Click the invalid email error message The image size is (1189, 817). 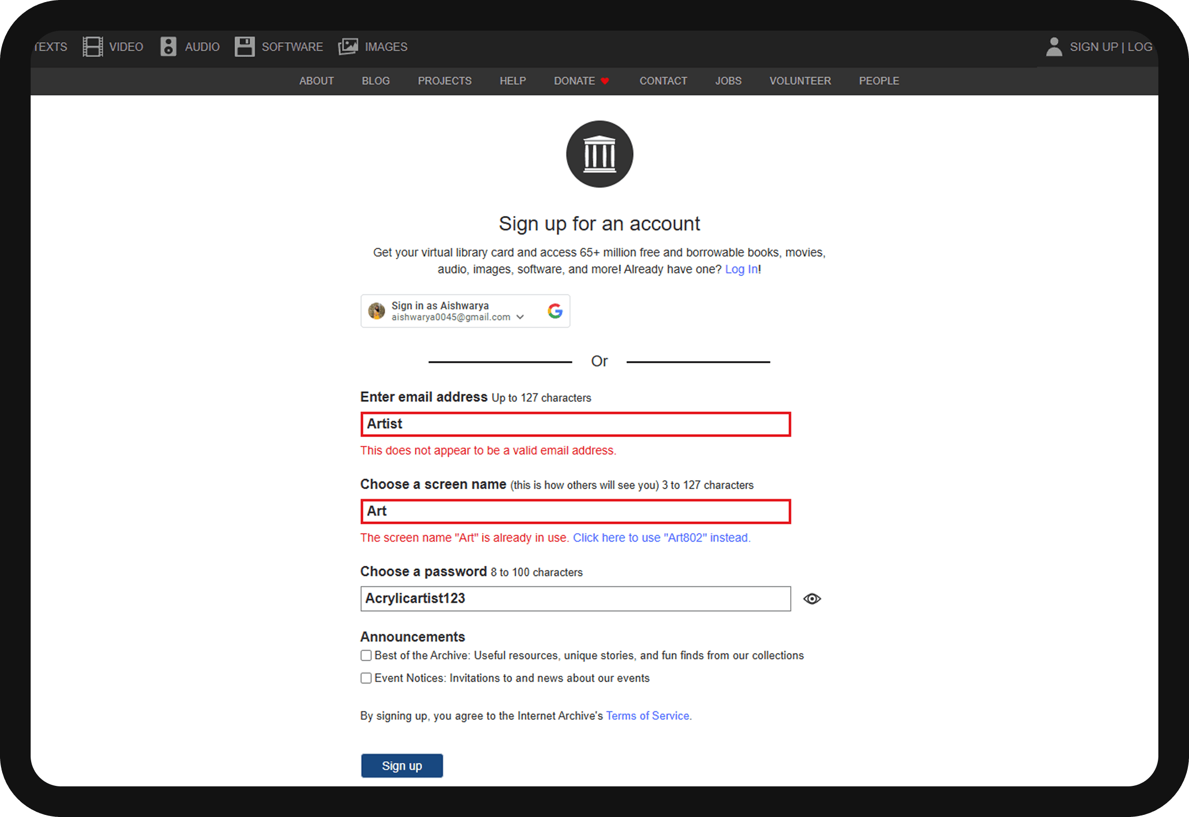tap(488, 450)
